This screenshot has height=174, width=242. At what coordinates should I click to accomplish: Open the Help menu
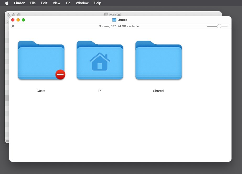[98, 3]
